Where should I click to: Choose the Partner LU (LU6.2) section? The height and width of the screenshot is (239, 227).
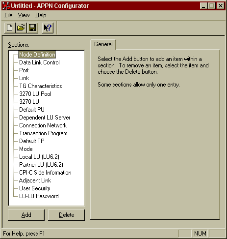click(41, 165)
